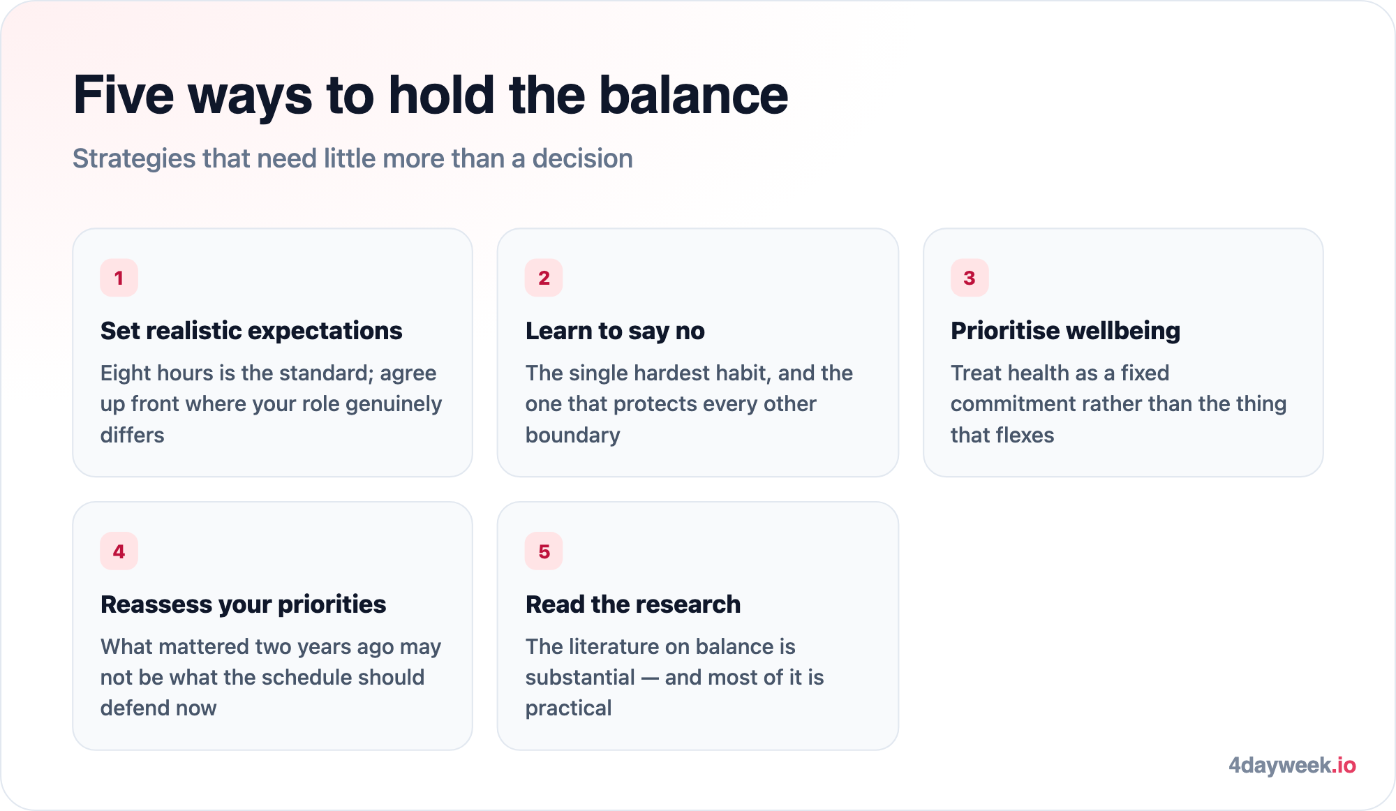Open the 4dayweek.io logo link

[x=1292, y=765]
